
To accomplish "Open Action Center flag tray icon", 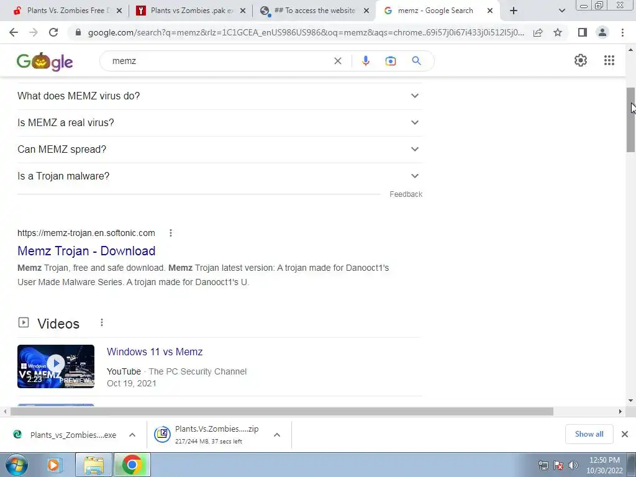I will (558, 465).
